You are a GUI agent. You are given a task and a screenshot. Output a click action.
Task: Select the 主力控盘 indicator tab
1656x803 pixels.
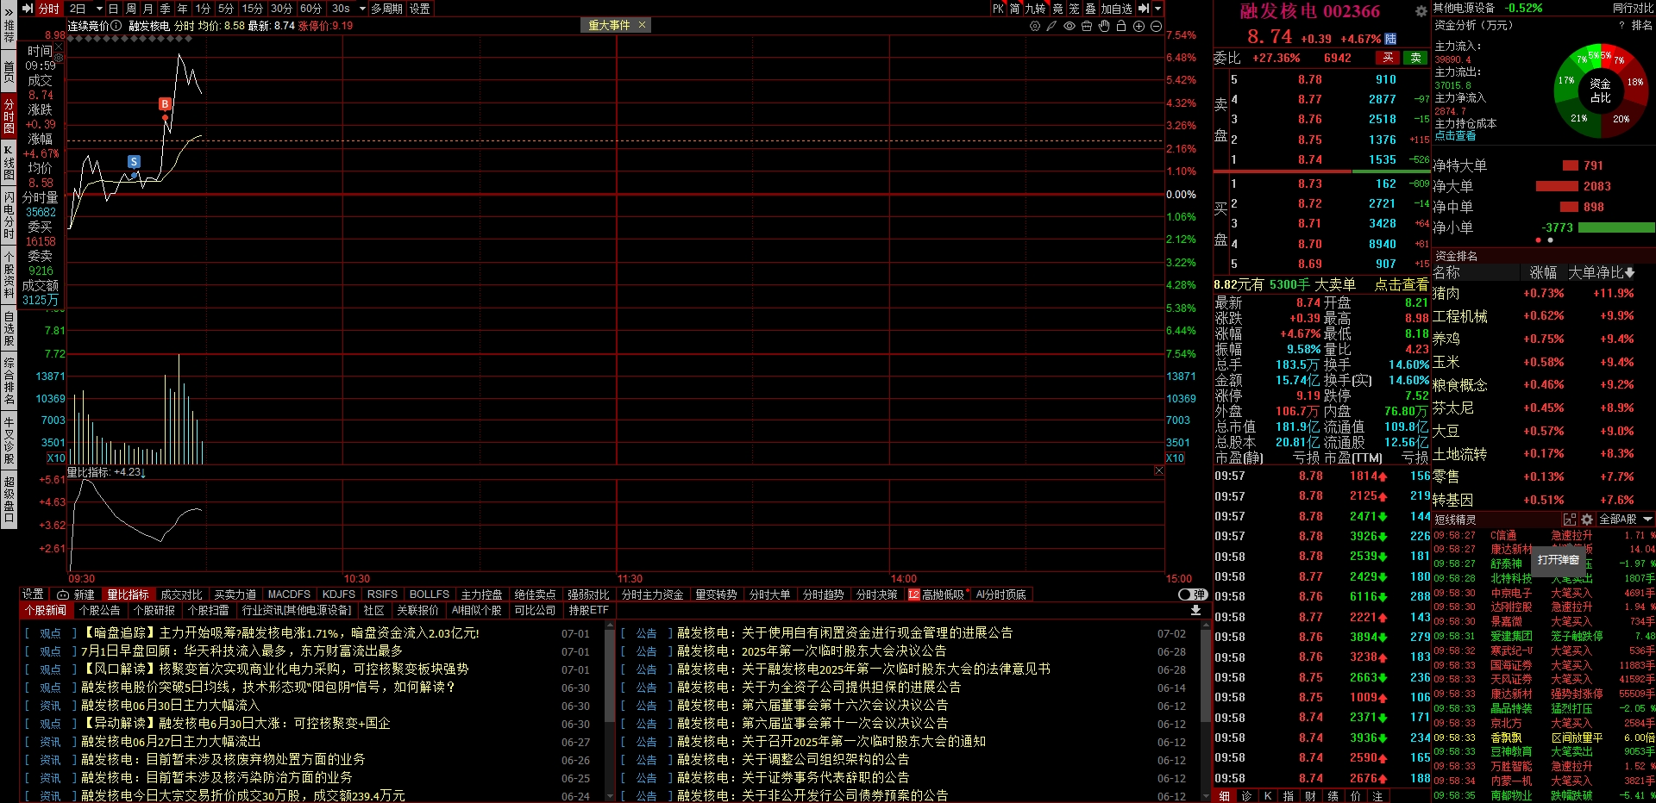(481, 594)
